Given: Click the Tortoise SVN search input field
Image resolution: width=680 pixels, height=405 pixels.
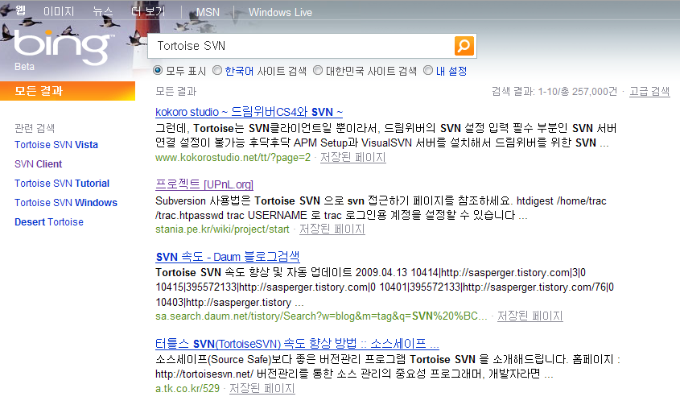Looking at the screenshot, I should click(300, 46).
